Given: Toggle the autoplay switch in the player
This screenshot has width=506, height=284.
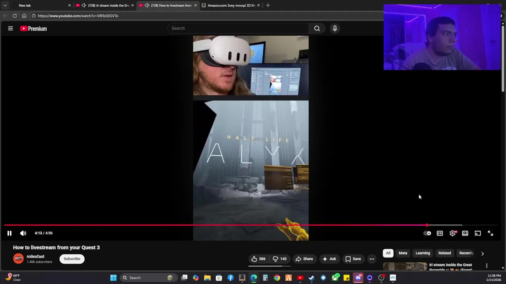Looking at the screenshot, I should pos(427,233).
